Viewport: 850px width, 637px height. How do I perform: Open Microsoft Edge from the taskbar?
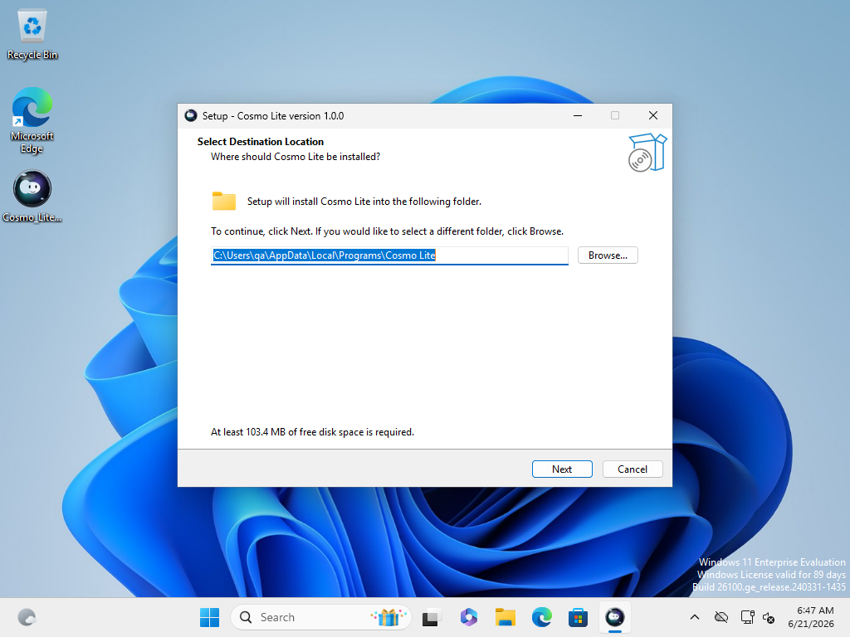point(541,617)
